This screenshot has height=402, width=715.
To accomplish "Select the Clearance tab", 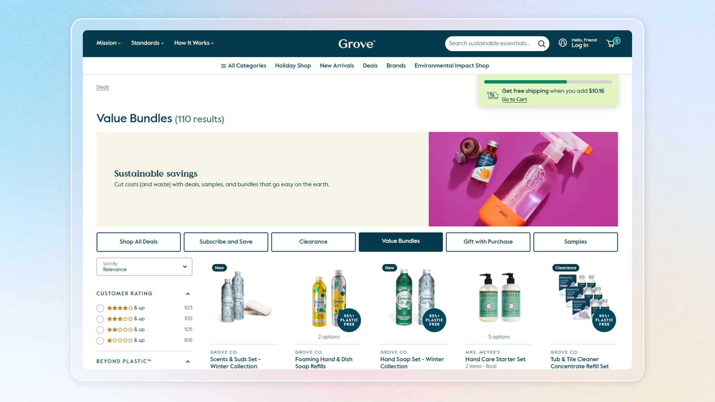I will coord(313,242).
